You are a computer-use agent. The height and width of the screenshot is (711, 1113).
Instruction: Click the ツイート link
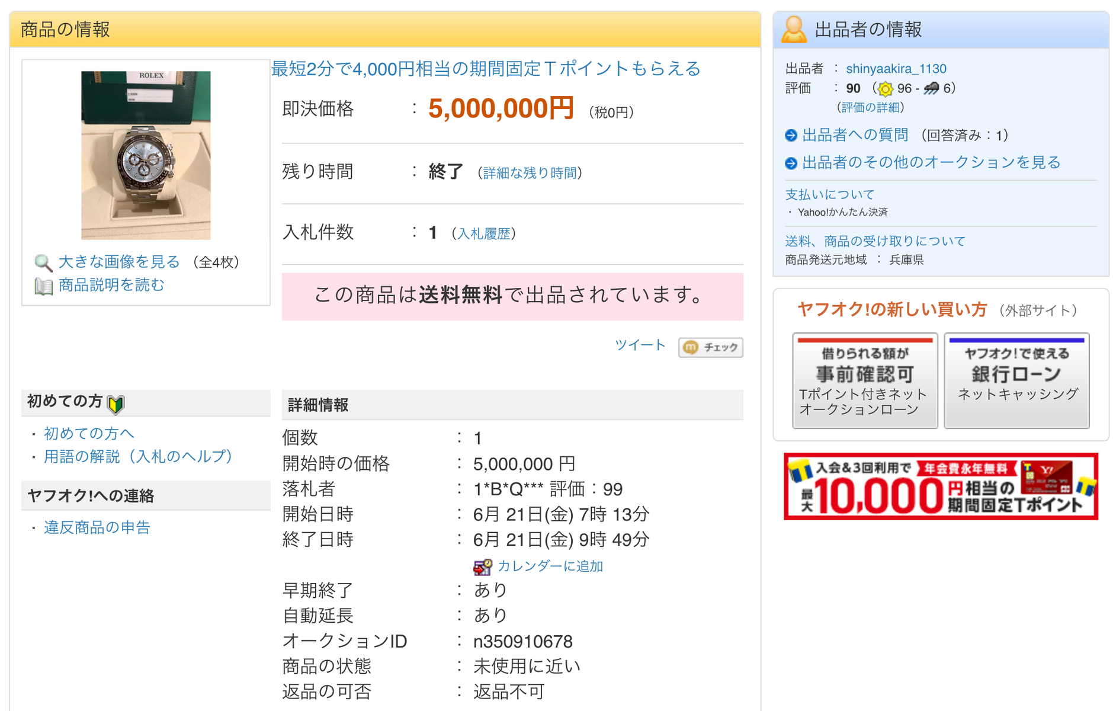pyautogui.click(x=640, y=345)
